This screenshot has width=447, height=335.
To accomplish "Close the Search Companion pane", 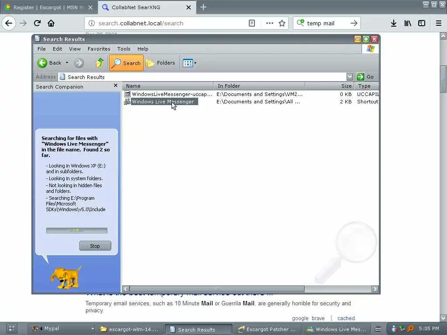I will tap(115, 85).
